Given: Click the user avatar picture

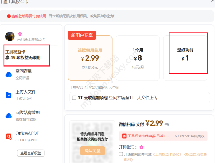Looking at the screenshot, I should pos(10,36).
